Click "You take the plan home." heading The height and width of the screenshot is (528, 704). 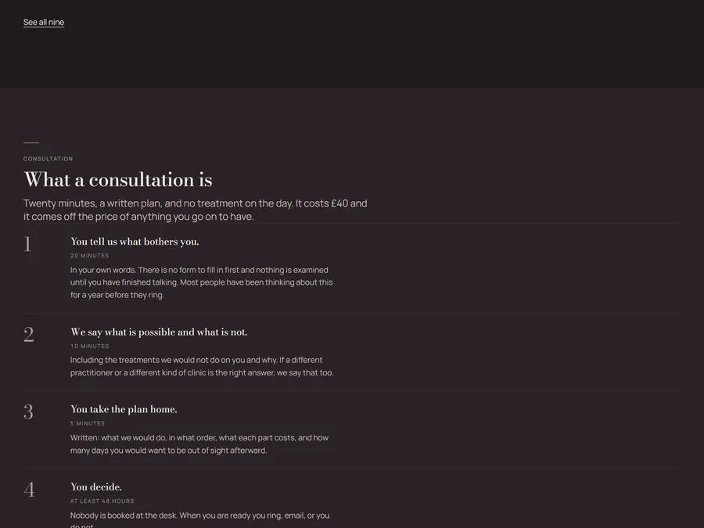click(x=124, y=409)
